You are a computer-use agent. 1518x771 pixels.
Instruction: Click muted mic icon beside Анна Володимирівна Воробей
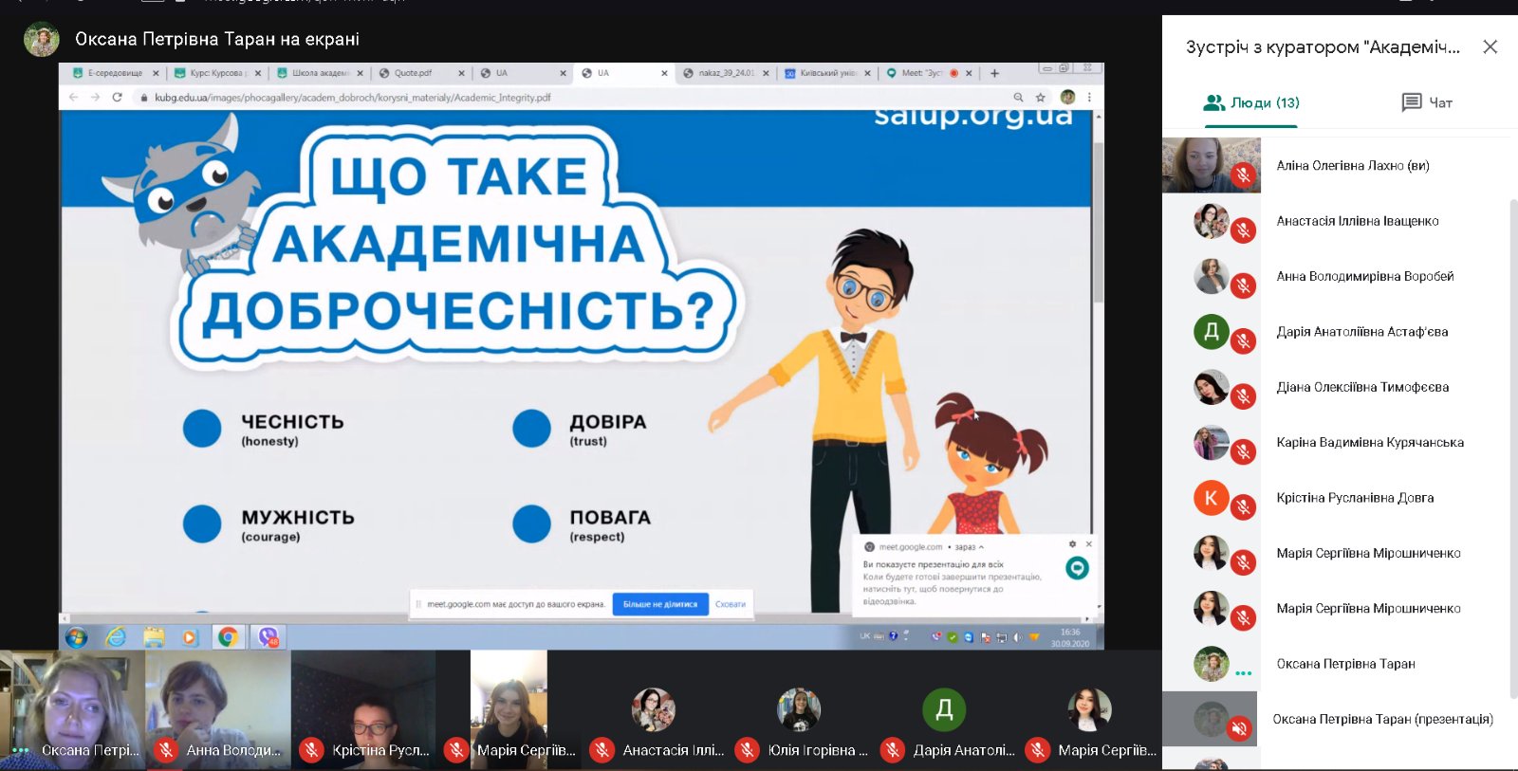[x=1243, y=285]
